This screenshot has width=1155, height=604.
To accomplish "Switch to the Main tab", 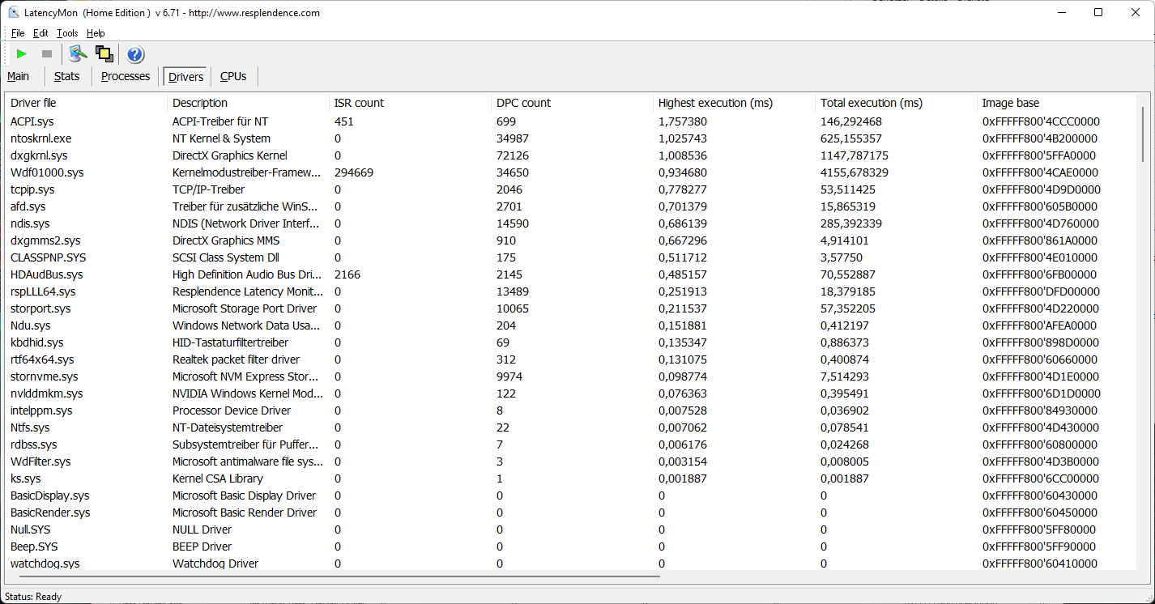I will click(18, 76).
